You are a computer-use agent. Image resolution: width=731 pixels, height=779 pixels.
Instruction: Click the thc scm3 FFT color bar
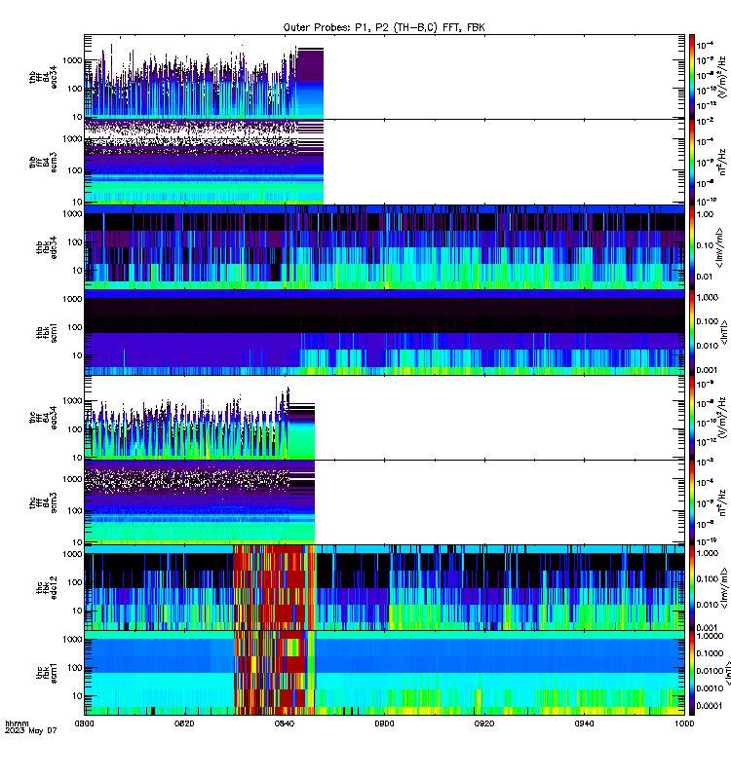692,502
